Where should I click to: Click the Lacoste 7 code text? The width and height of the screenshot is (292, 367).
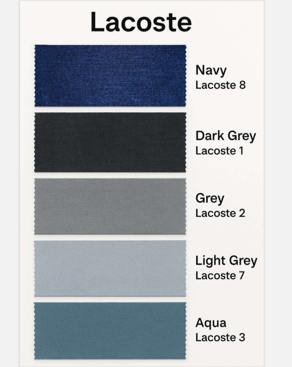click(x=220, y=275)
